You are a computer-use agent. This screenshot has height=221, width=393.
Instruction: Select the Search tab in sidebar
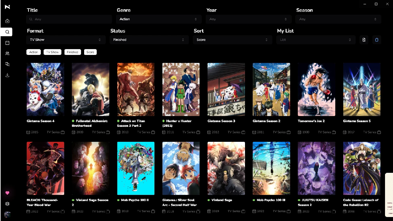(7, 32)
